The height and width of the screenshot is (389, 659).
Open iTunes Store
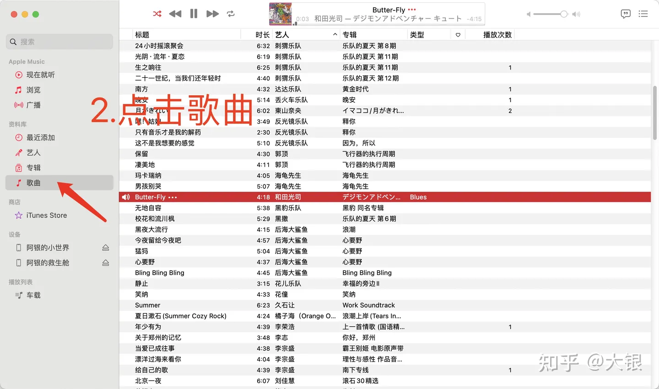[x=59, y=215]
